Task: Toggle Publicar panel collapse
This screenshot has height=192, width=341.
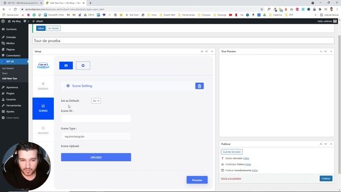Action: tap(331, 144)
